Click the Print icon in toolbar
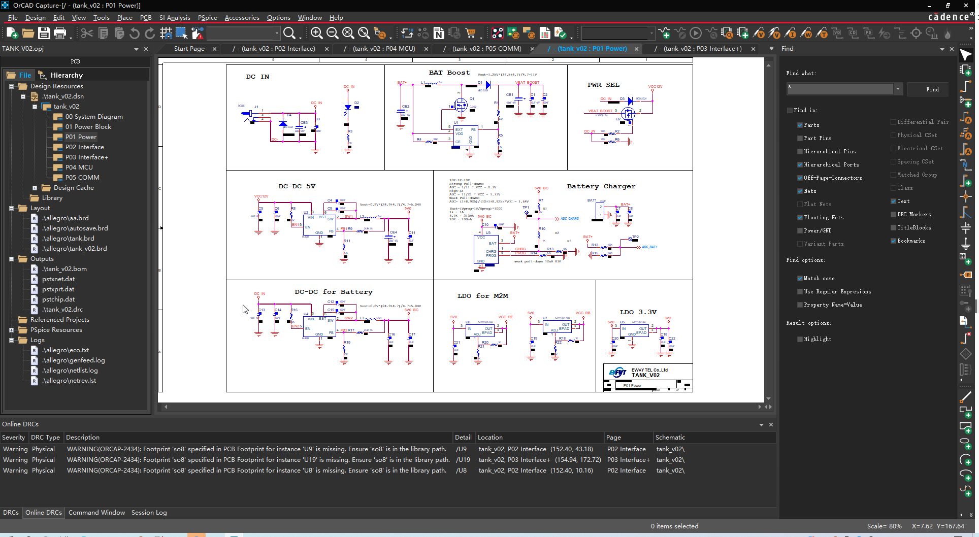 pos(60,33)
